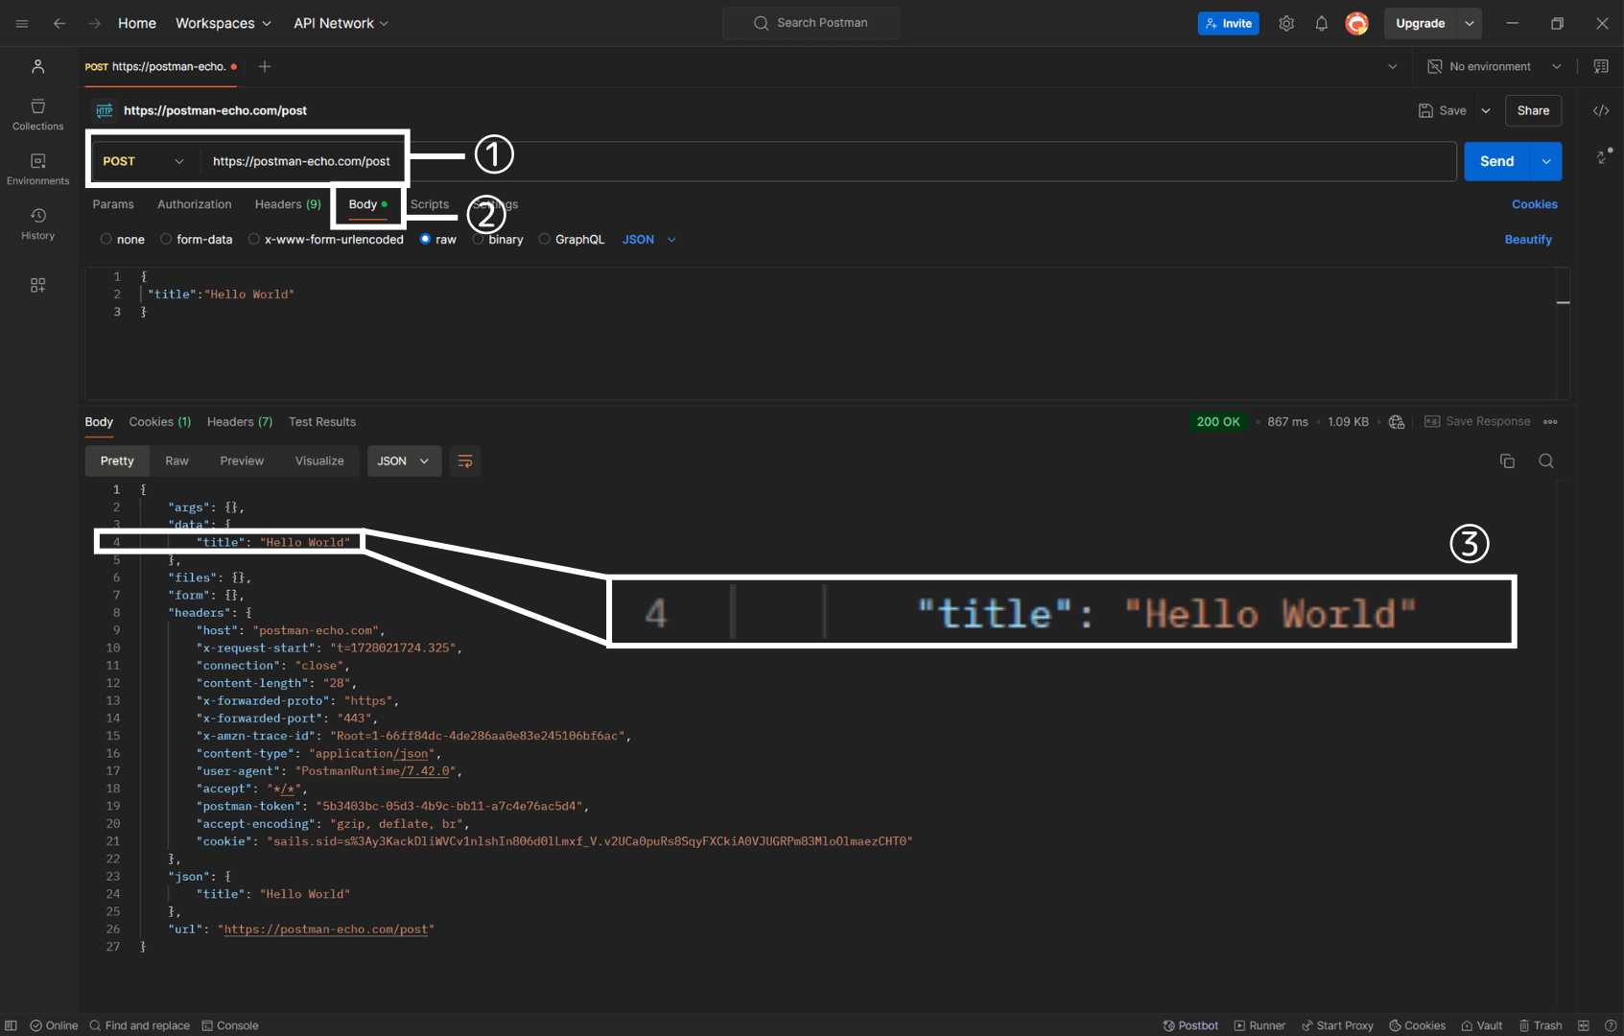The width and height of the screenshot is (1624, 1036).
Task: Select the binary body type
Action: [x=478, y=240]
